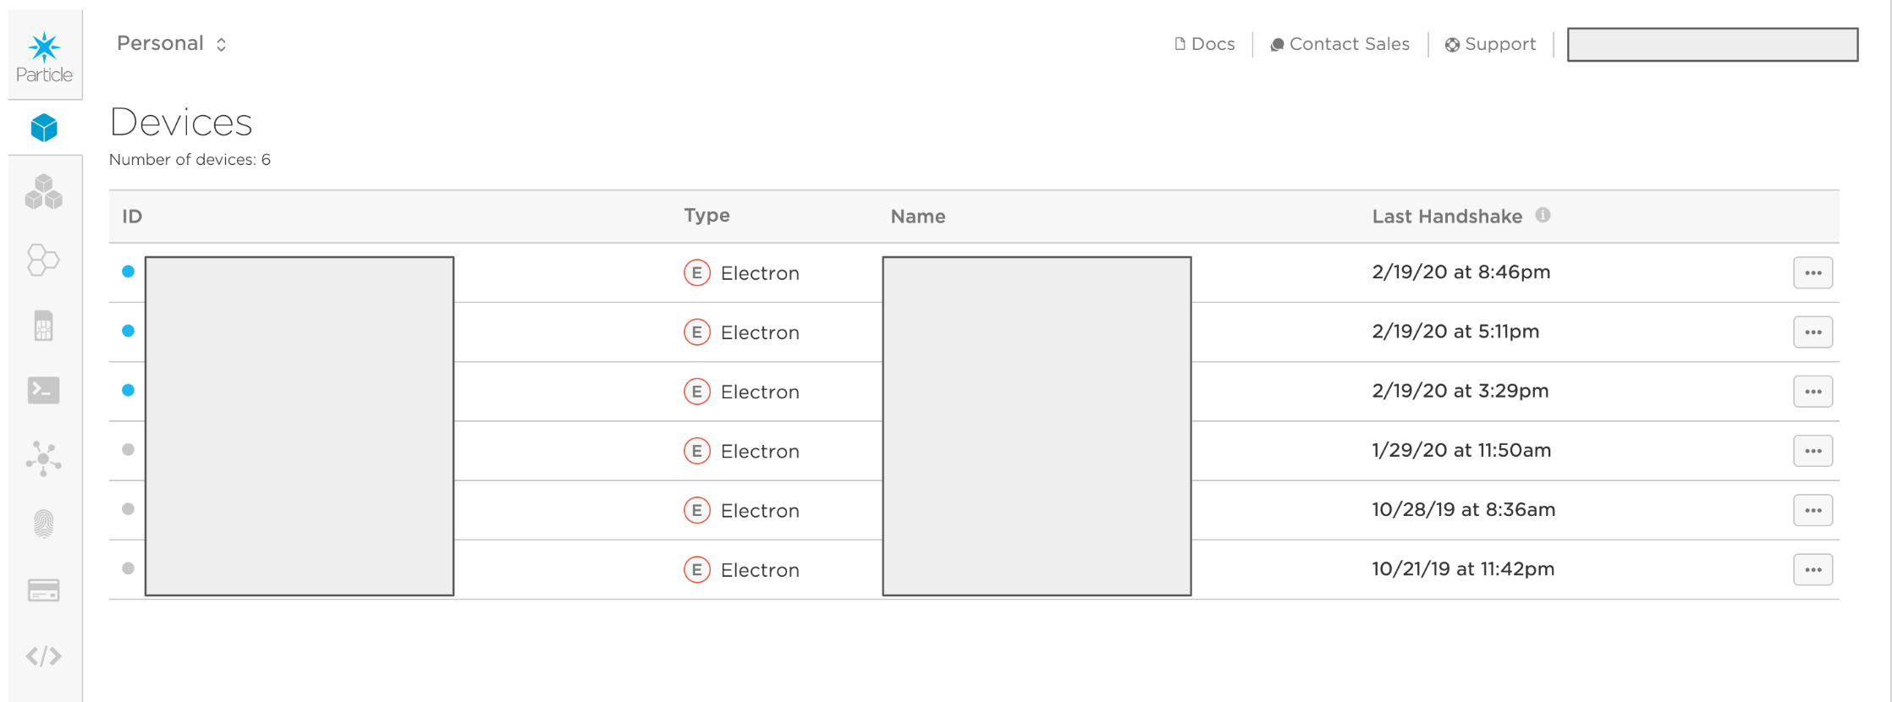Expand the Personal account switcher
This screenshot has width=1892, height=702.
click(x=172, y=44)
